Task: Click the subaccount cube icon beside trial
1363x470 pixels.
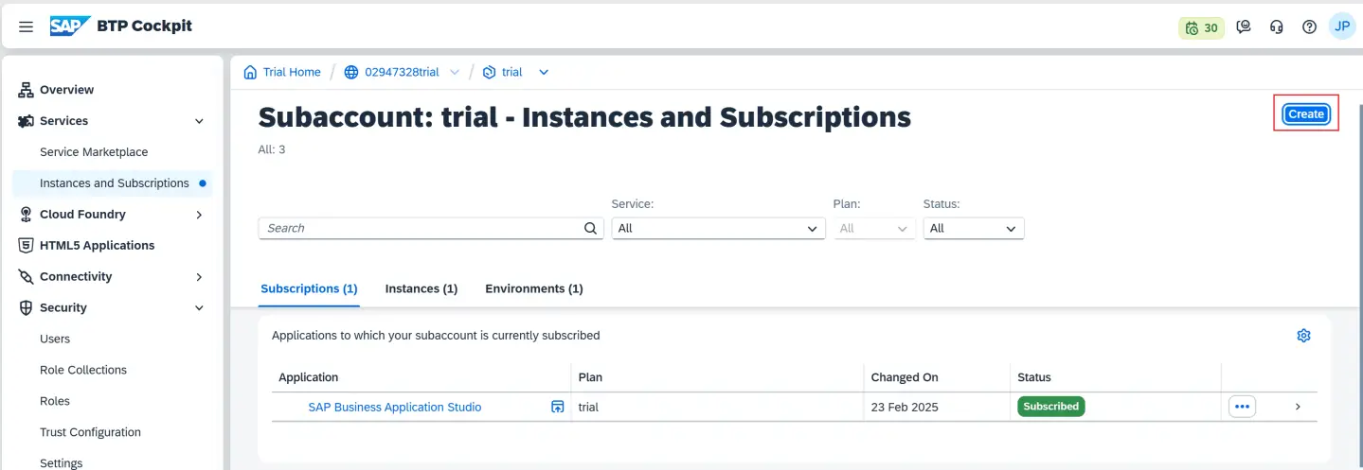Action: [489, 72]
